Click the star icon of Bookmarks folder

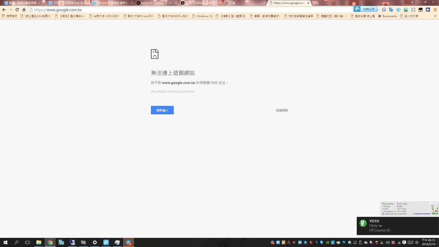click(380, 16)
